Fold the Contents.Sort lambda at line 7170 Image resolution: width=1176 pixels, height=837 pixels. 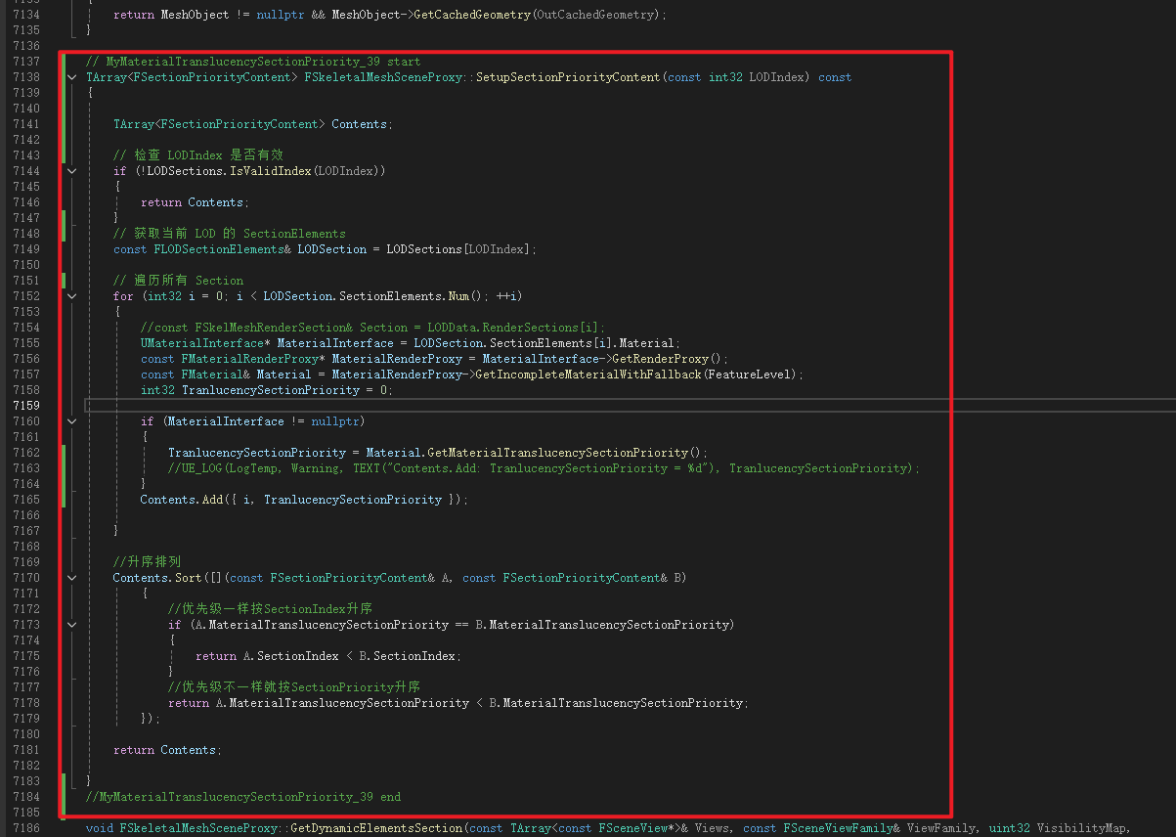72,578
